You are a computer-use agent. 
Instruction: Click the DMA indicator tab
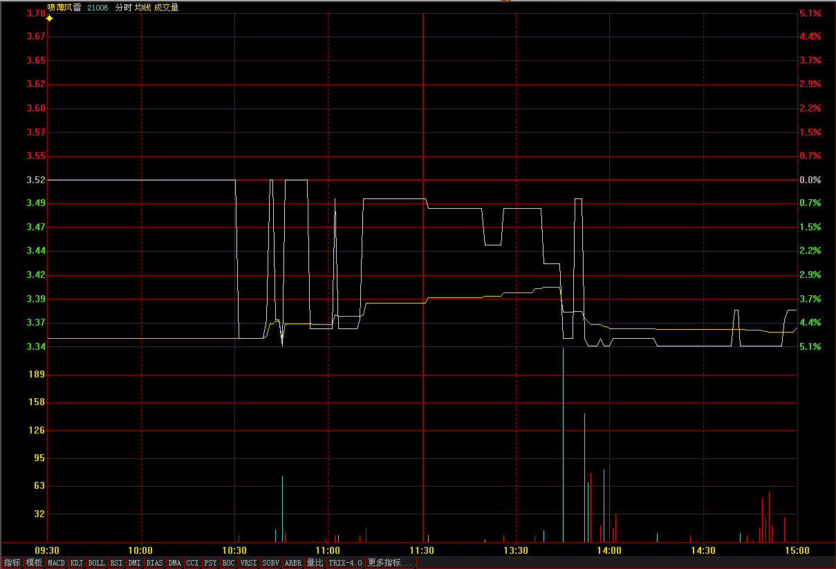[174, 563]
